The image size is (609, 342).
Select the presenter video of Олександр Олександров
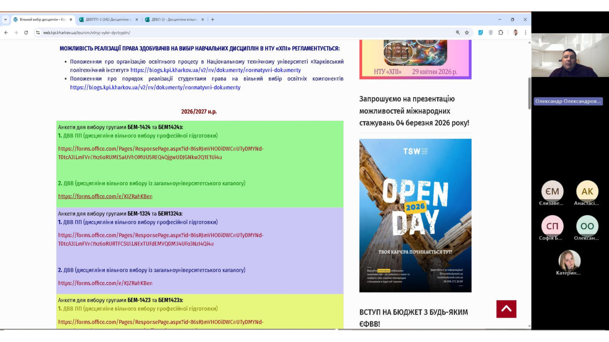570,55
